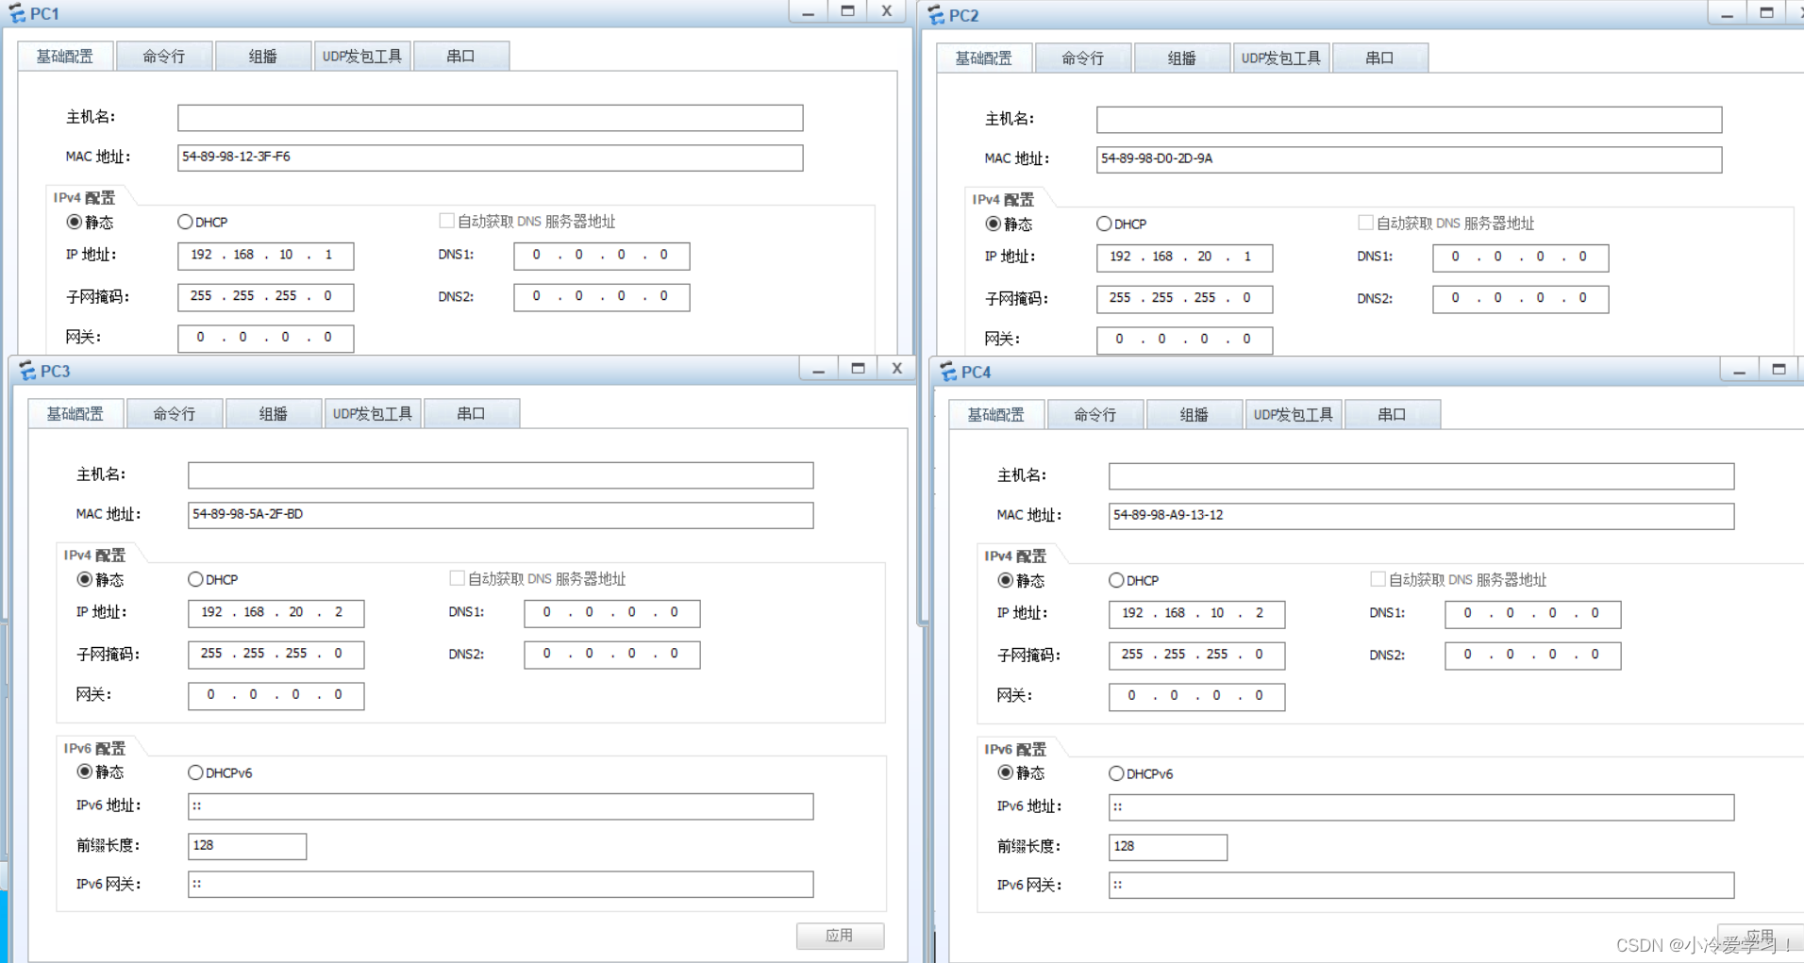Viewport: 1804px width, 963px height.
Task: Close the PC1 window
Action: 886,11
